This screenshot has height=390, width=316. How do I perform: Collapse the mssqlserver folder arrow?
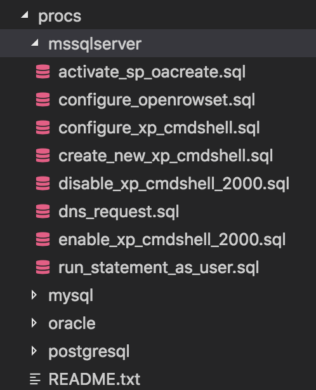coord(35,43)
